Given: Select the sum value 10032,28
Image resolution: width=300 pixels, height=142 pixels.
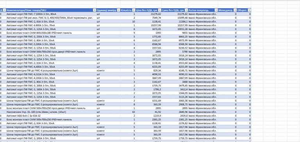Looking at the screenshot, I should tap(175, 29).
